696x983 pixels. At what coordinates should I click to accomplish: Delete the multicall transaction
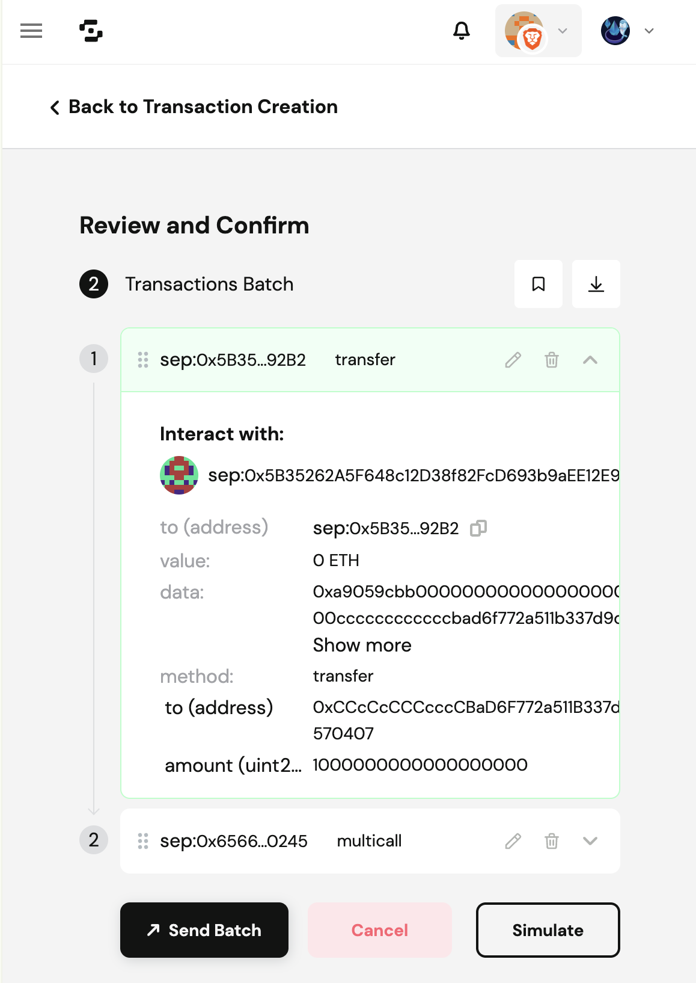coord(551,841)
